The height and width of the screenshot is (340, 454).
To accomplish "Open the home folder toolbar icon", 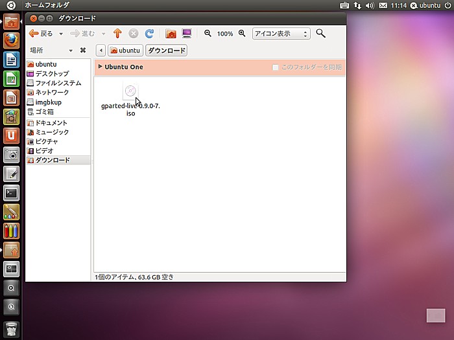I will [x=171, y=34].
